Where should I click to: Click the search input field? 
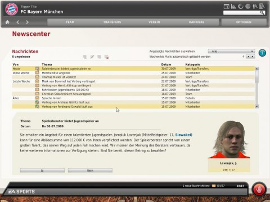click(241, 12)
